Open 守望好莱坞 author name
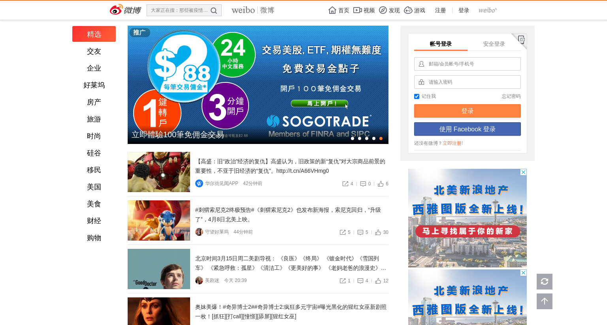 click(x=217, y=232)
